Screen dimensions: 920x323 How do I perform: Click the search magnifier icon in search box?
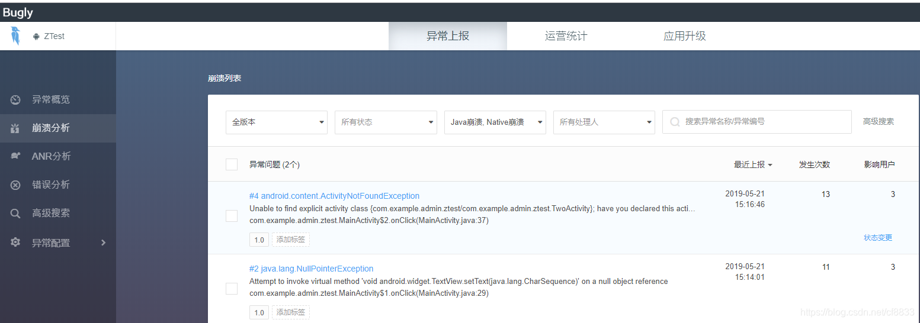tap(674, 122)
